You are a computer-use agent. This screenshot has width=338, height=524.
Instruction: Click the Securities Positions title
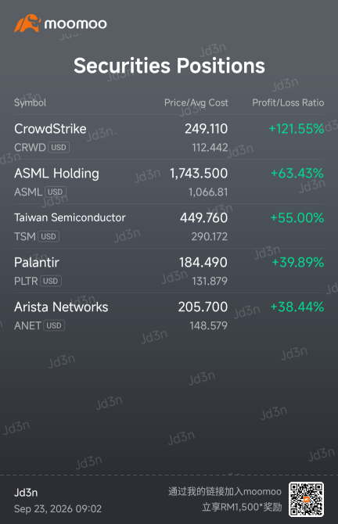pos(169,66)
